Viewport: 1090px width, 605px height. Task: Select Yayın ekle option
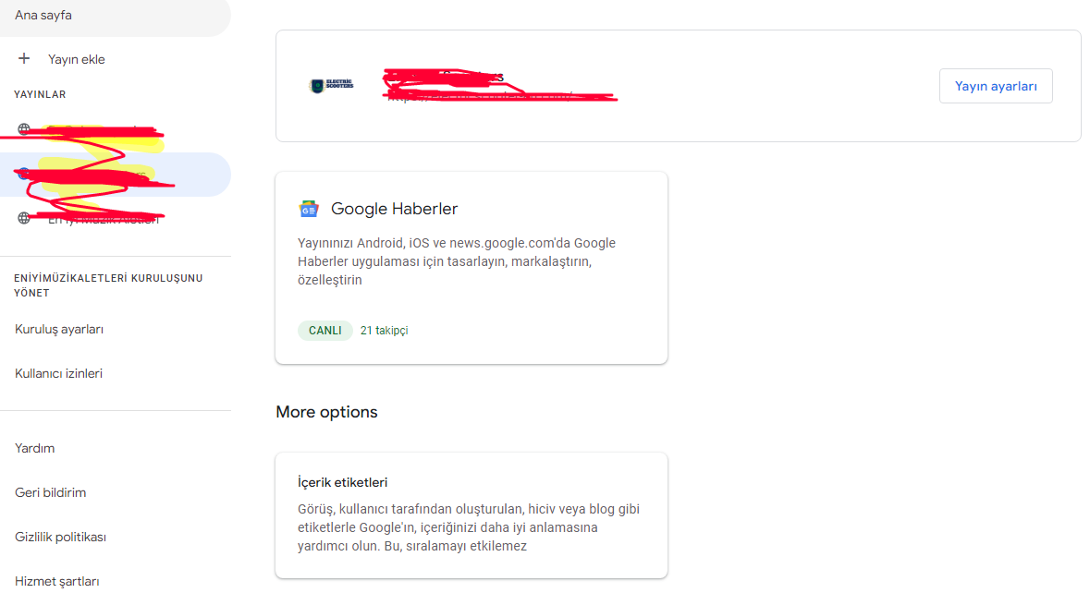point(77,60)
